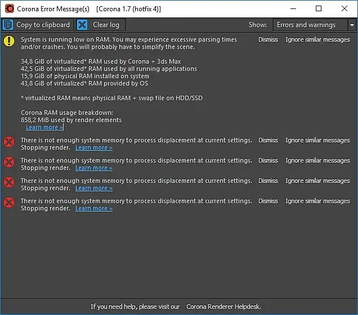The width and height of the screenshot is (358, 315).
Task: Open Learn more link in fourth displacement error
Action: [94, 209]
